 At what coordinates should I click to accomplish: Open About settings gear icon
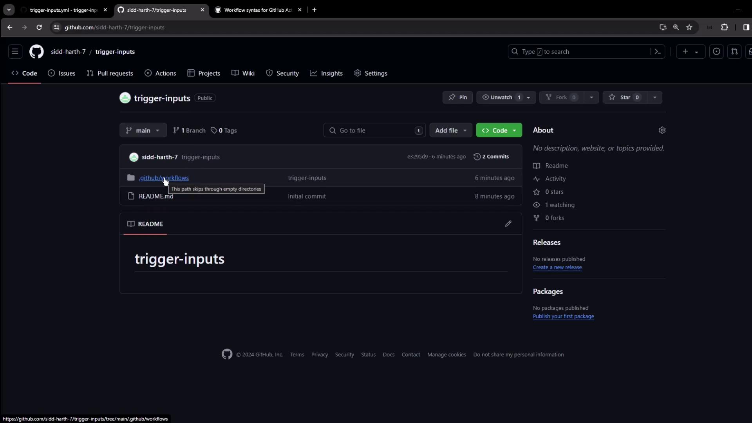coord(662,130)
